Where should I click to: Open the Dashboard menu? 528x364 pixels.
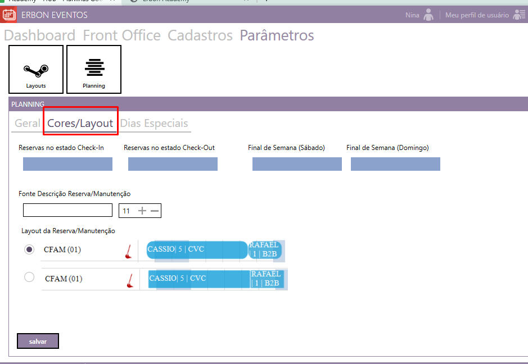39,35
